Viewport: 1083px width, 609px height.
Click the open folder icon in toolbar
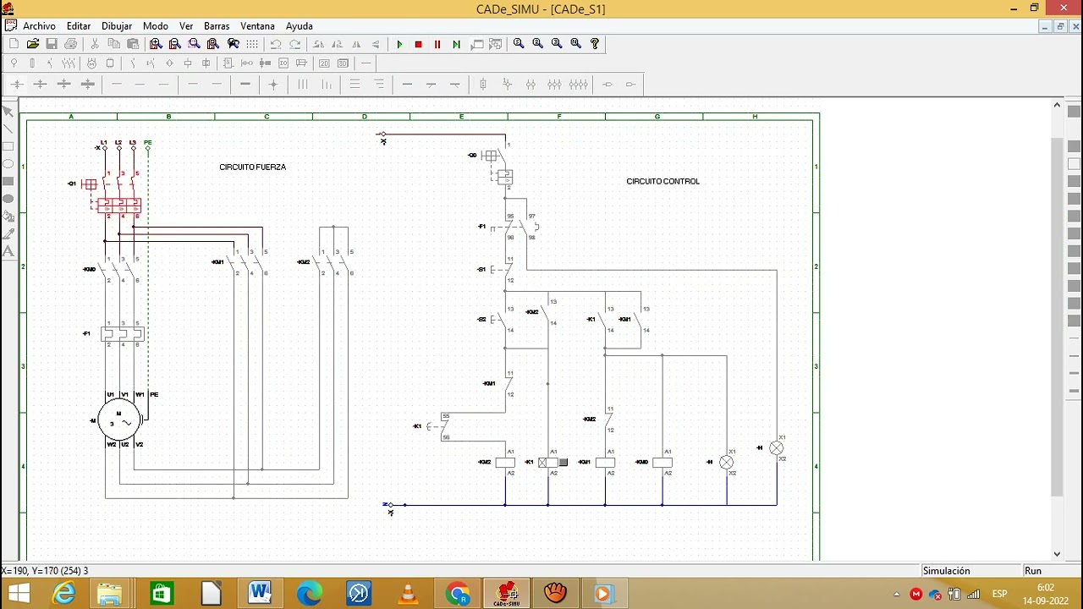pyautogui.click(x=32, y=44)
